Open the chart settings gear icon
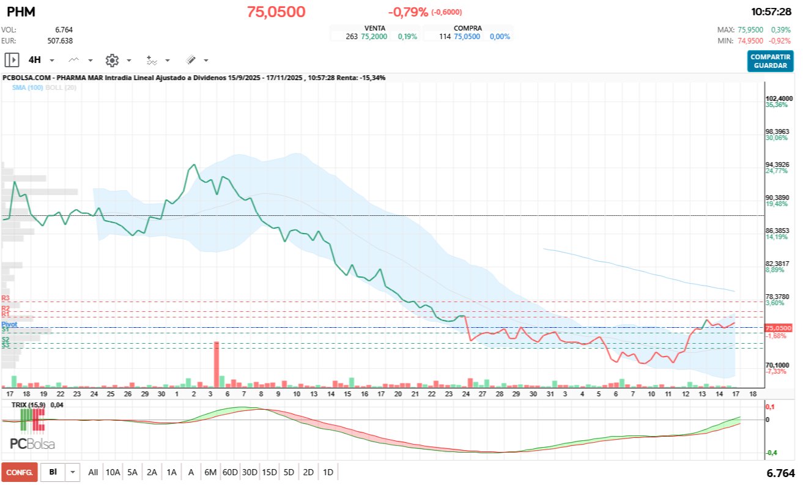 (112, 59)
